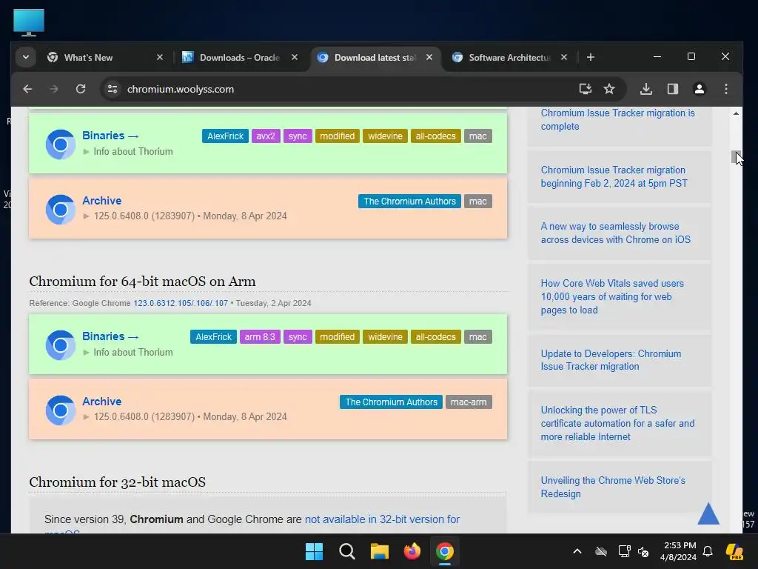
Task: Click the page scrollbar up arrow
Action: click(x=736, y=113)
